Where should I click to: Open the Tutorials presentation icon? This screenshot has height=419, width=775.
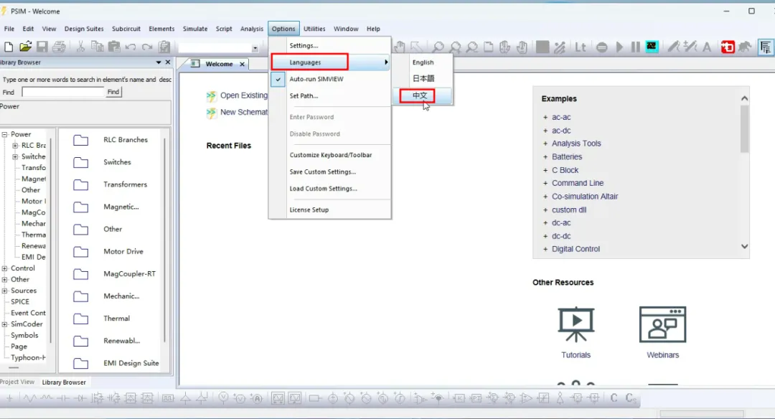tap(576, 324)
